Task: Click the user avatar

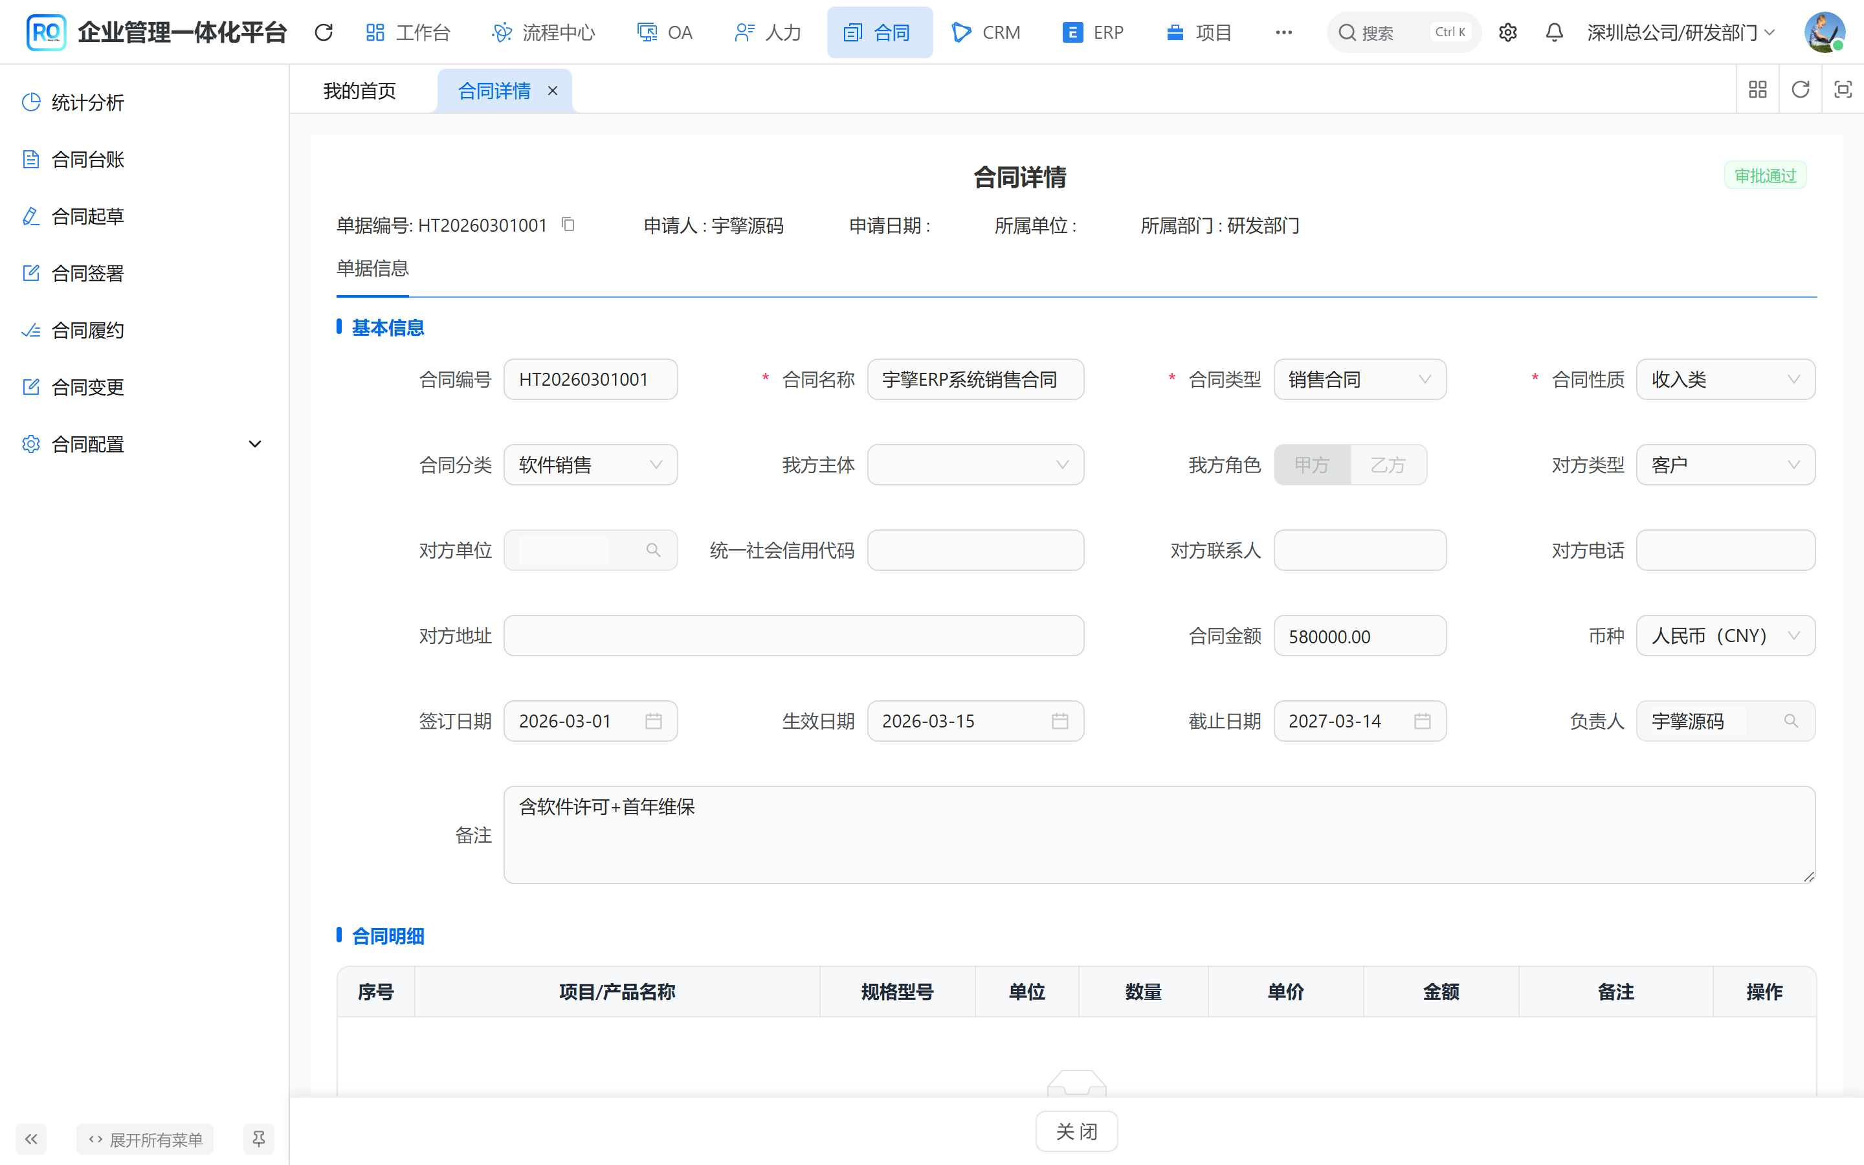Action: 1824,32
